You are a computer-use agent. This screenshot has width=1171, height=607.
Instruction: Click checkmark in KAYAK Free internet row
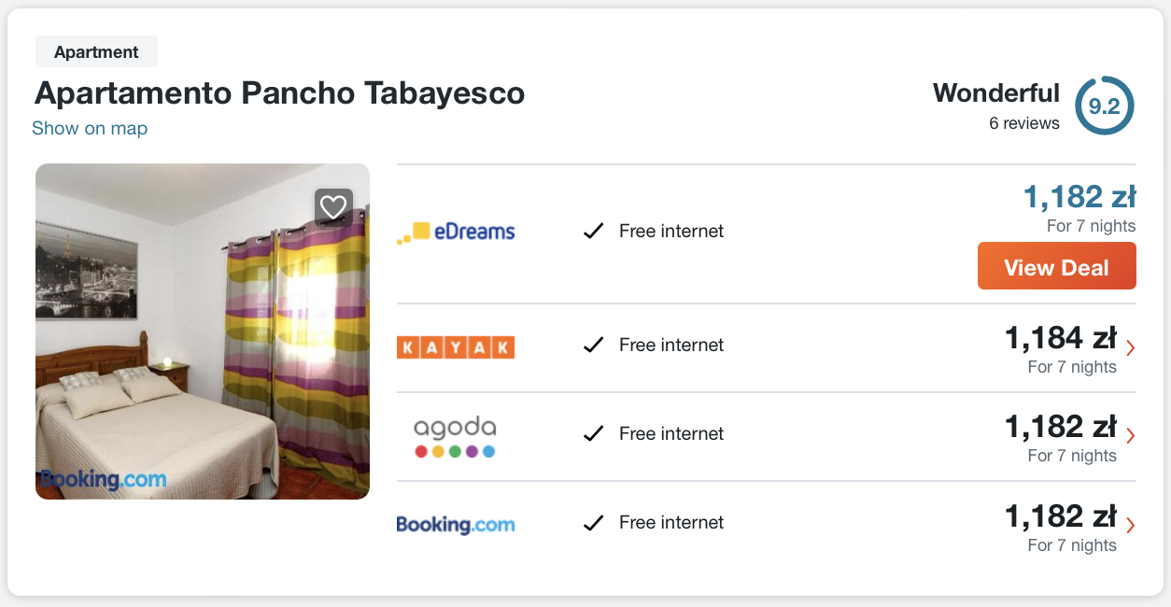point(593,346)
